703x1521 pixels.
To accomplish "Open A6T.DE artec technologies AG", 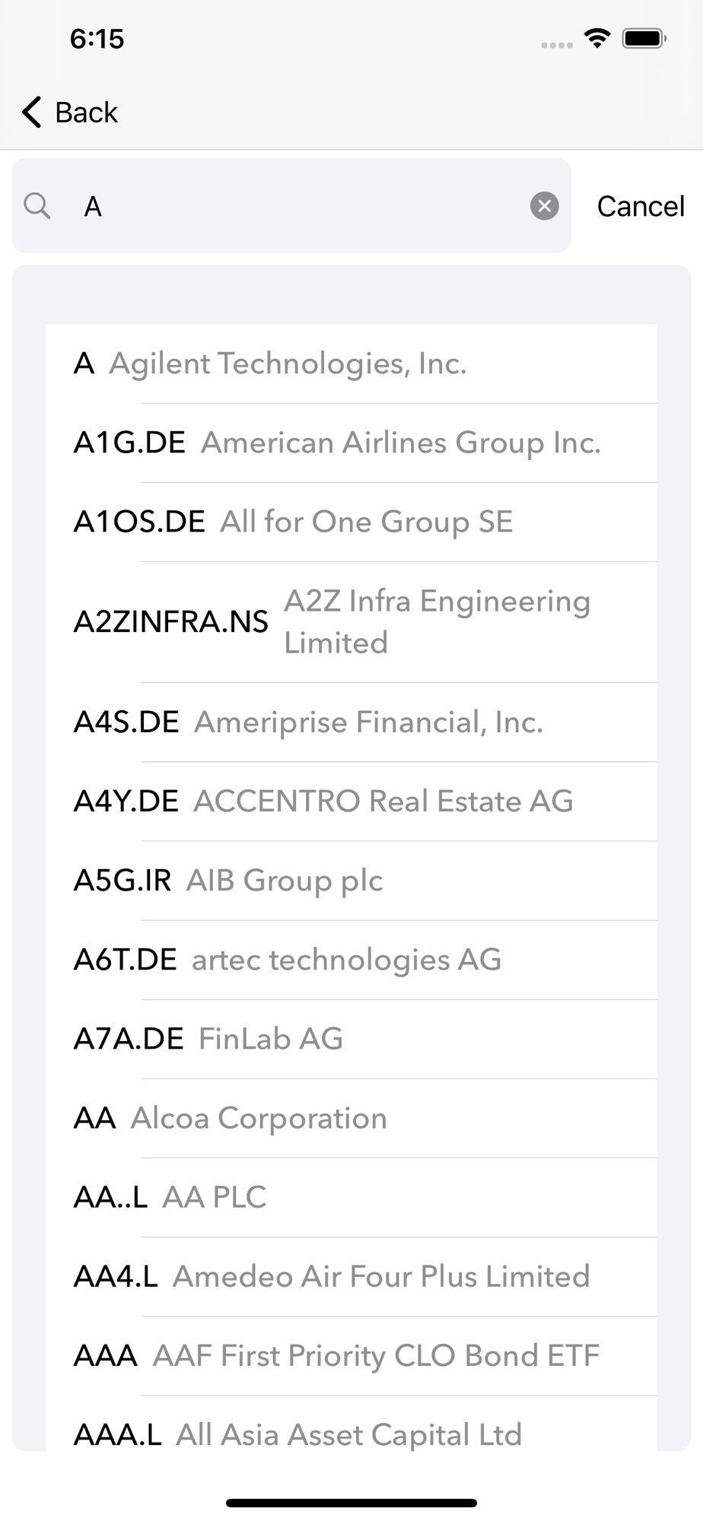I will (x=351, y=960).
